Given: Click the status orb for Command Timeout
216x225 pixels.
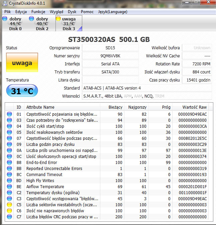Looking at the screenshot, I should [x=9, y=174].
